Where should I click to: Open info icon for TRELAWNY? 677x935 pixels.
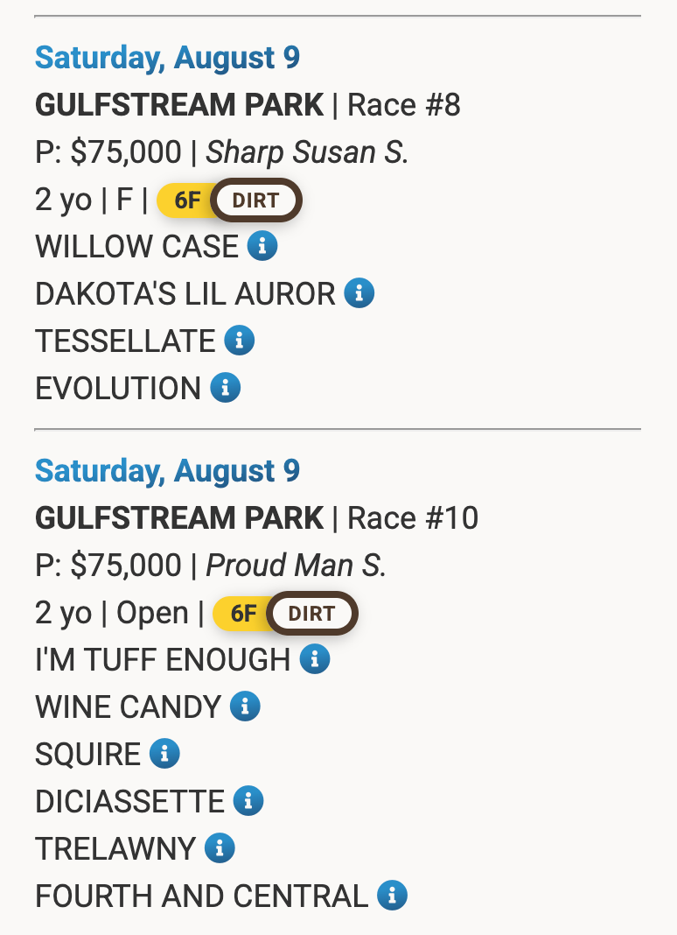pyautogui.click(x=220, y=848)
